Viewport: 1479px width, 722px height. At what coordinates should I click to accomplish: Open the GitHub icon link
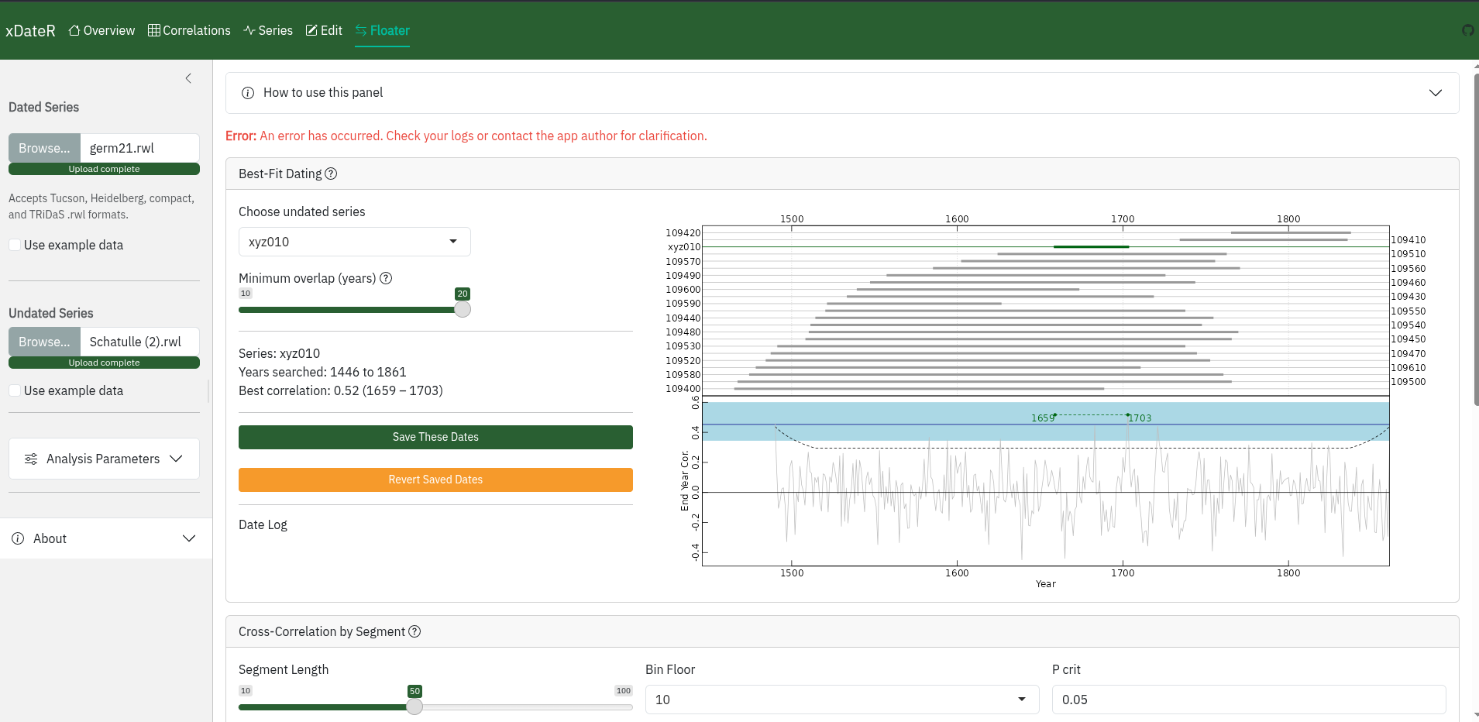click(x=1467, y=30)
